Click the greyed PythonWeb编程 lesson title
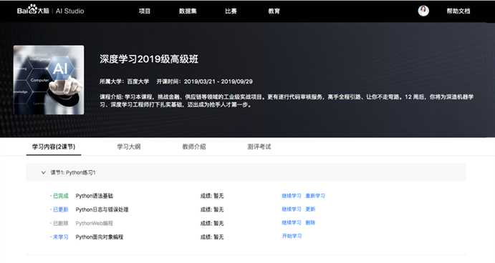Screen dimensions: 495x263 (94, 223)
